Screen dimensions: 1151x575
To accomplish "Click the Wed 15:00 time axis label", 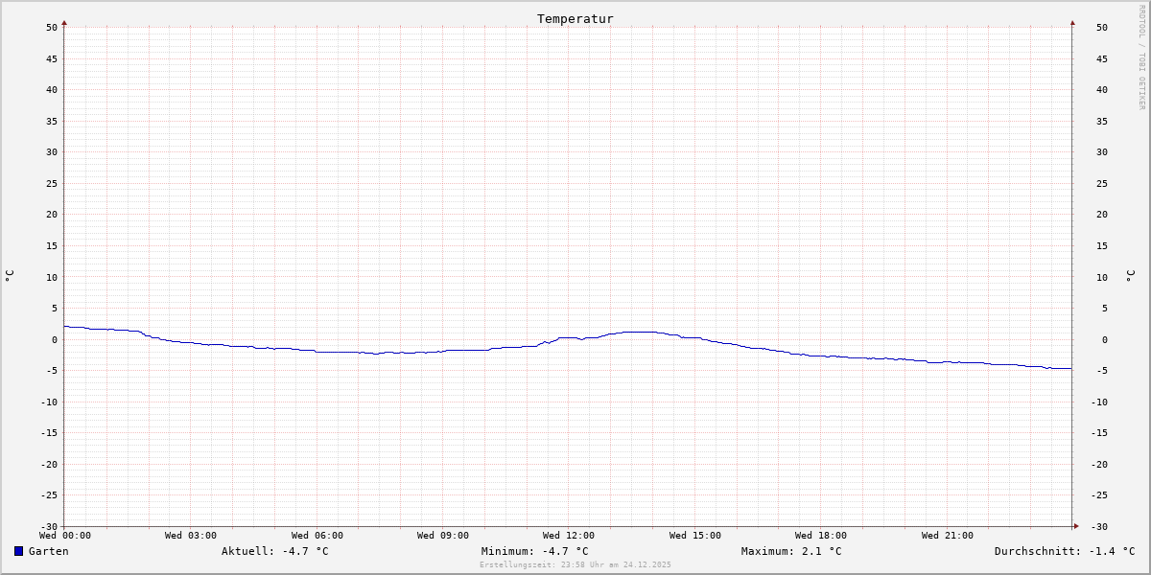I will [695, 536].
